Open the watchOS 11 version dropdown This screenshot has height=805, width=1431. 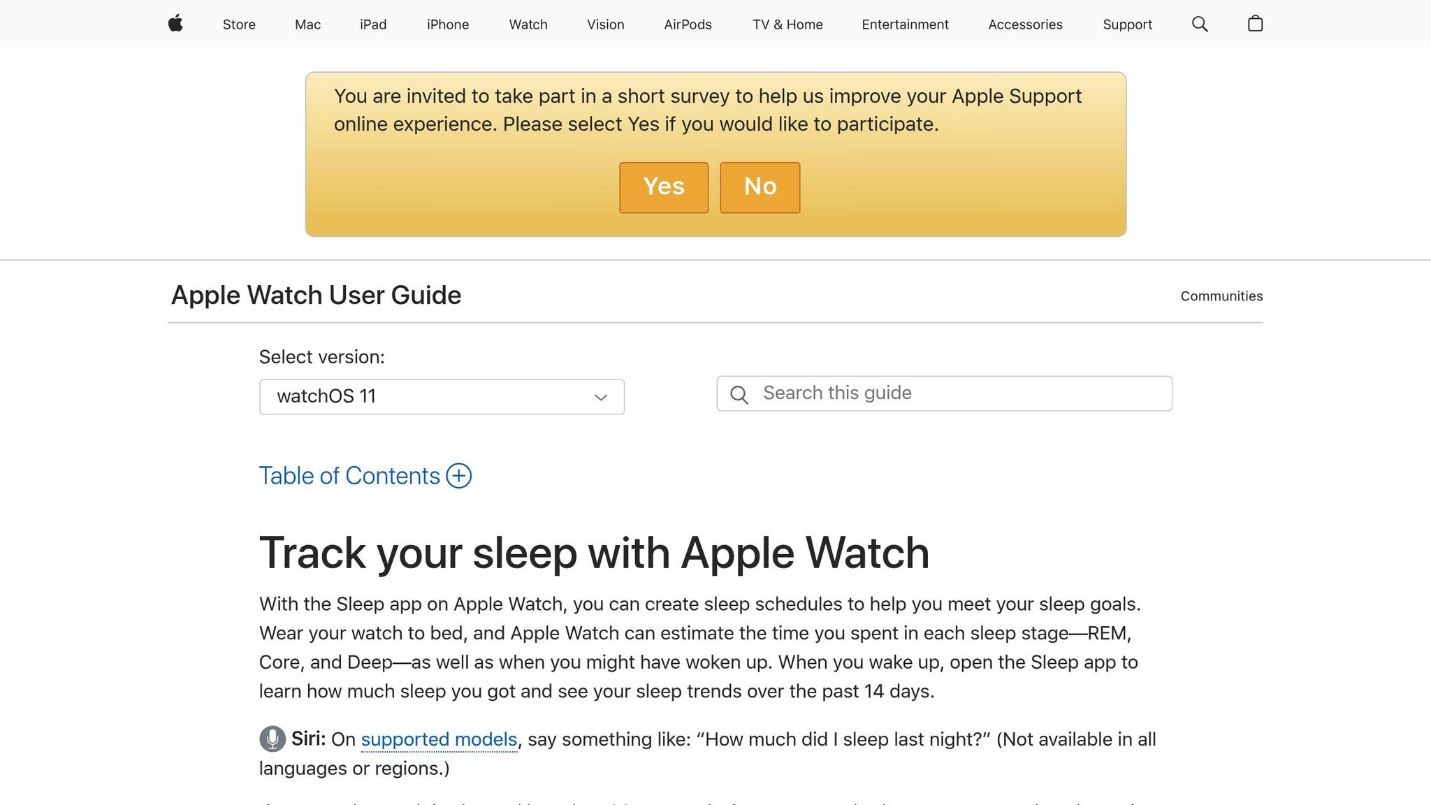[x=442, y=397]
